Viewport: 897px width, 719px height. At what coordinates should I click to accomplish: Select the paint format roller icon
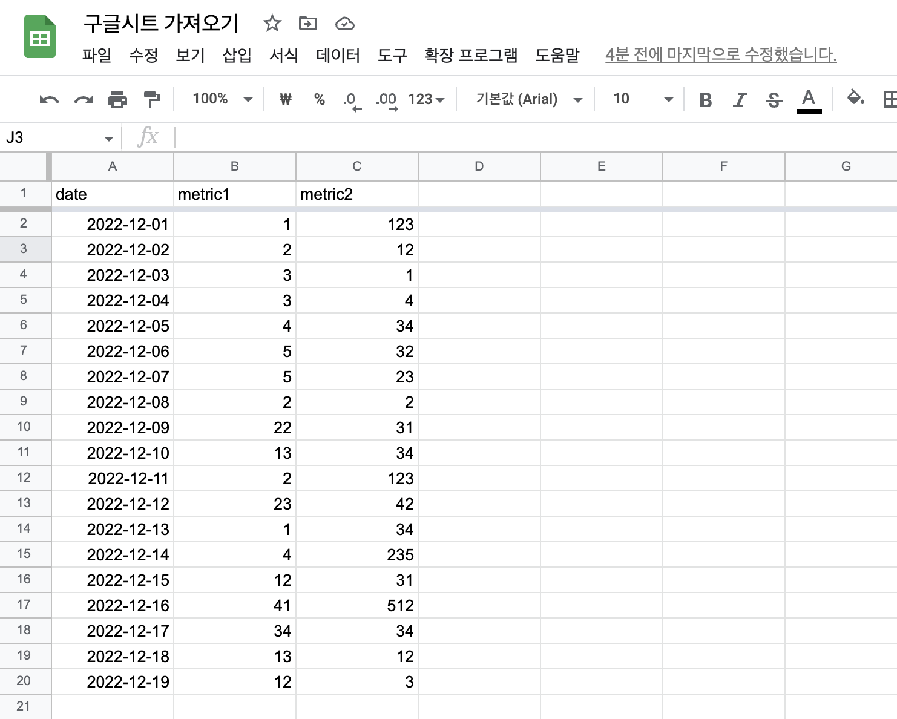151,100
